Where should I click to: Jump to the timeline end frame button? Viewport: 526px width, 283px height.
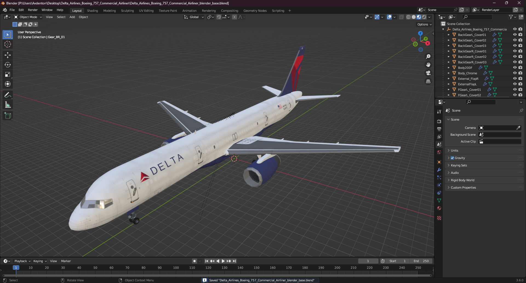coord(235,261)
